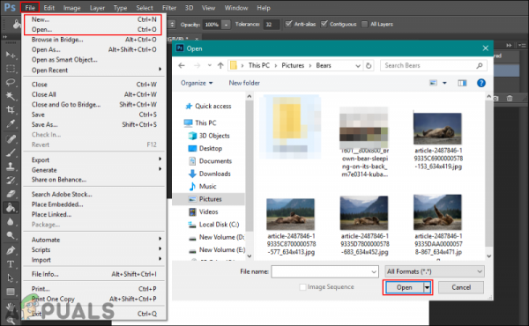Select the Clone Stamp tool
This screenshot has height=326, width=529.
11,167
